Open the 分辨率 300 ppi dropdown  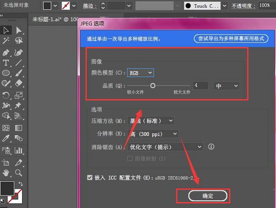(x=153, y=134)
